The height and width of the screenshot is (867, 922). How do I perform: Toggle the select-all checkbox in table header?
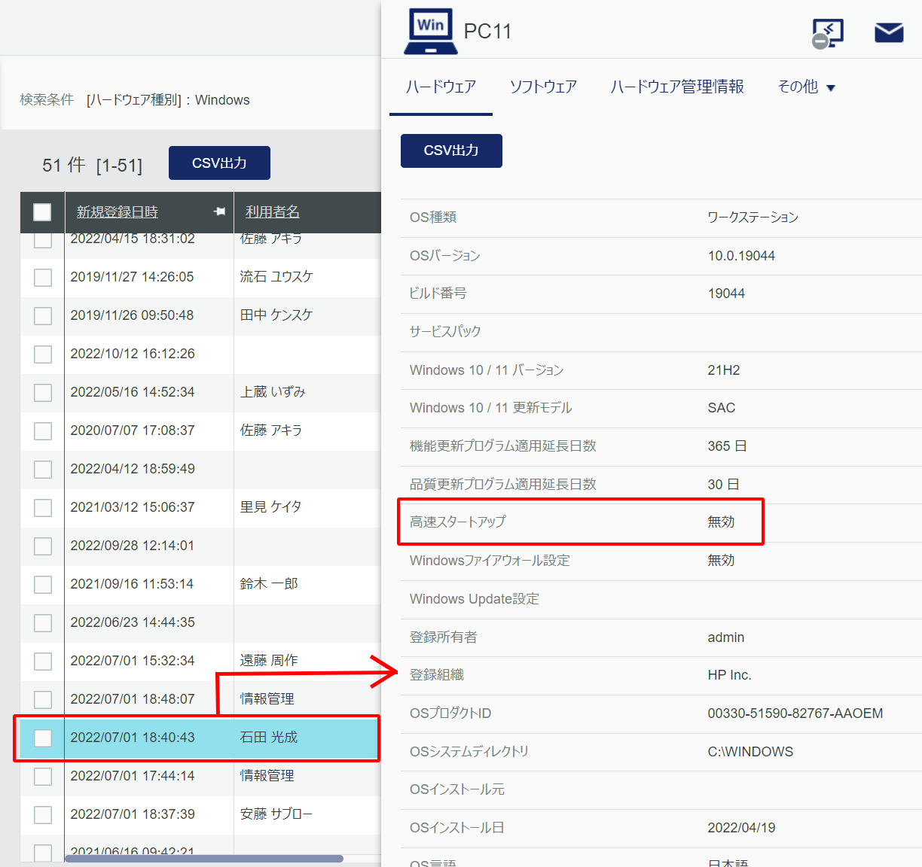42,212
